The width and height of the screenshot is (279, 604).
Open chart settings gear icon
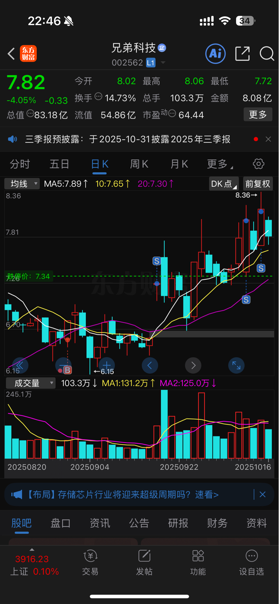[x=259, y=164]
